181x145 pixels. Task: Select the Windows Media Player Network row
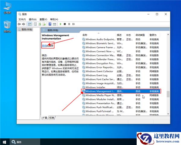(x=121, y=95)
